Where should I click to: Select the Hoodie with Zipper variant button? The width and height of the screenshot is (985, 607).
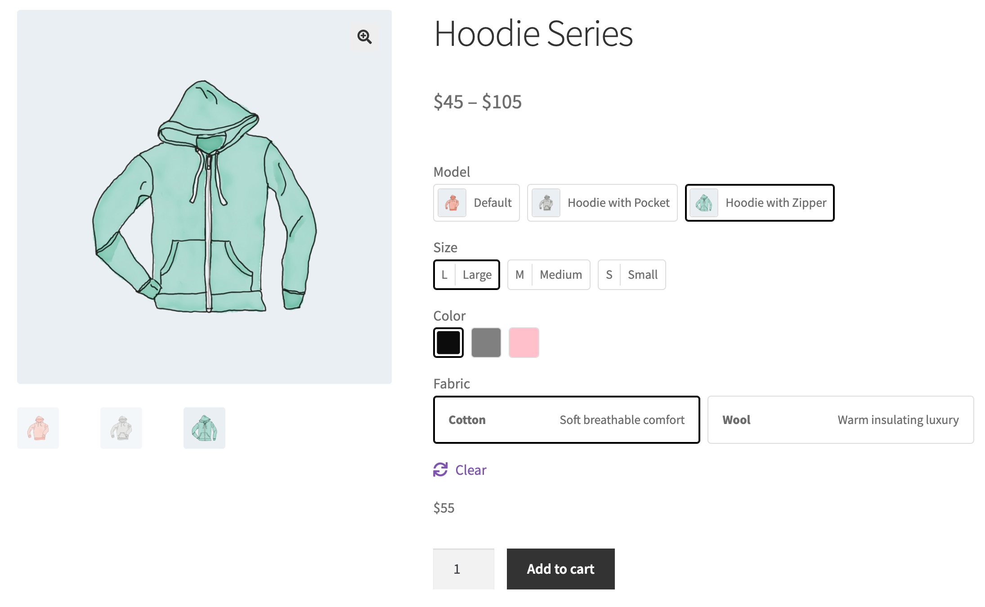click(x=760, y=203)
